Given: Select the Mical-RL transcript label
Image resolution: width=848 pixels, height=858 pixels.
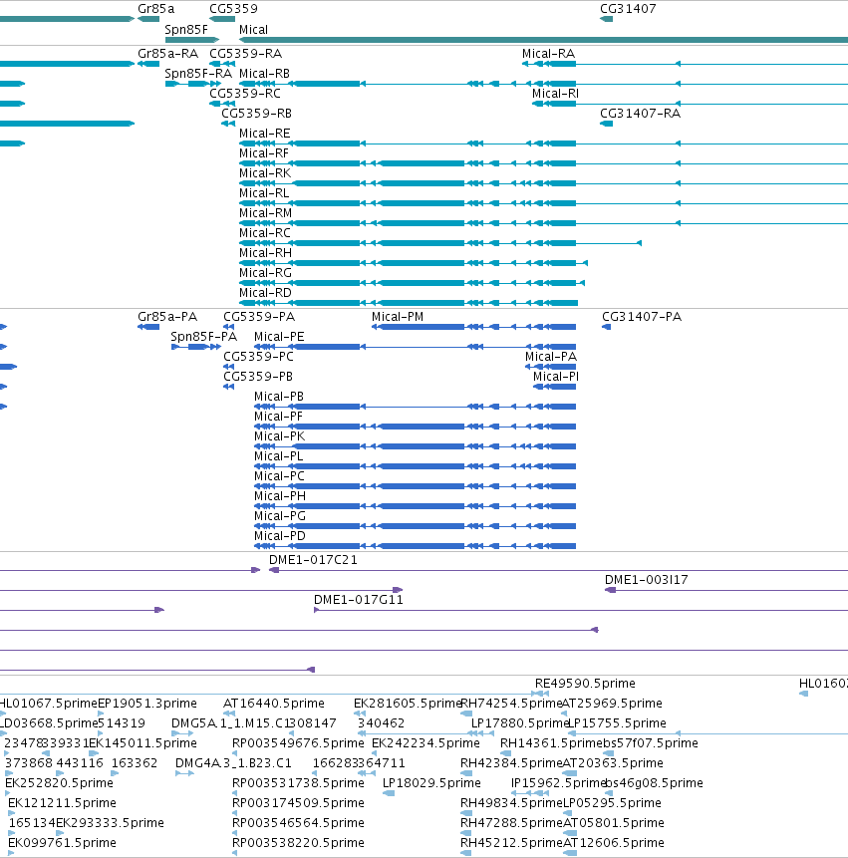Looking at the screenshot, I should (264, 193).
